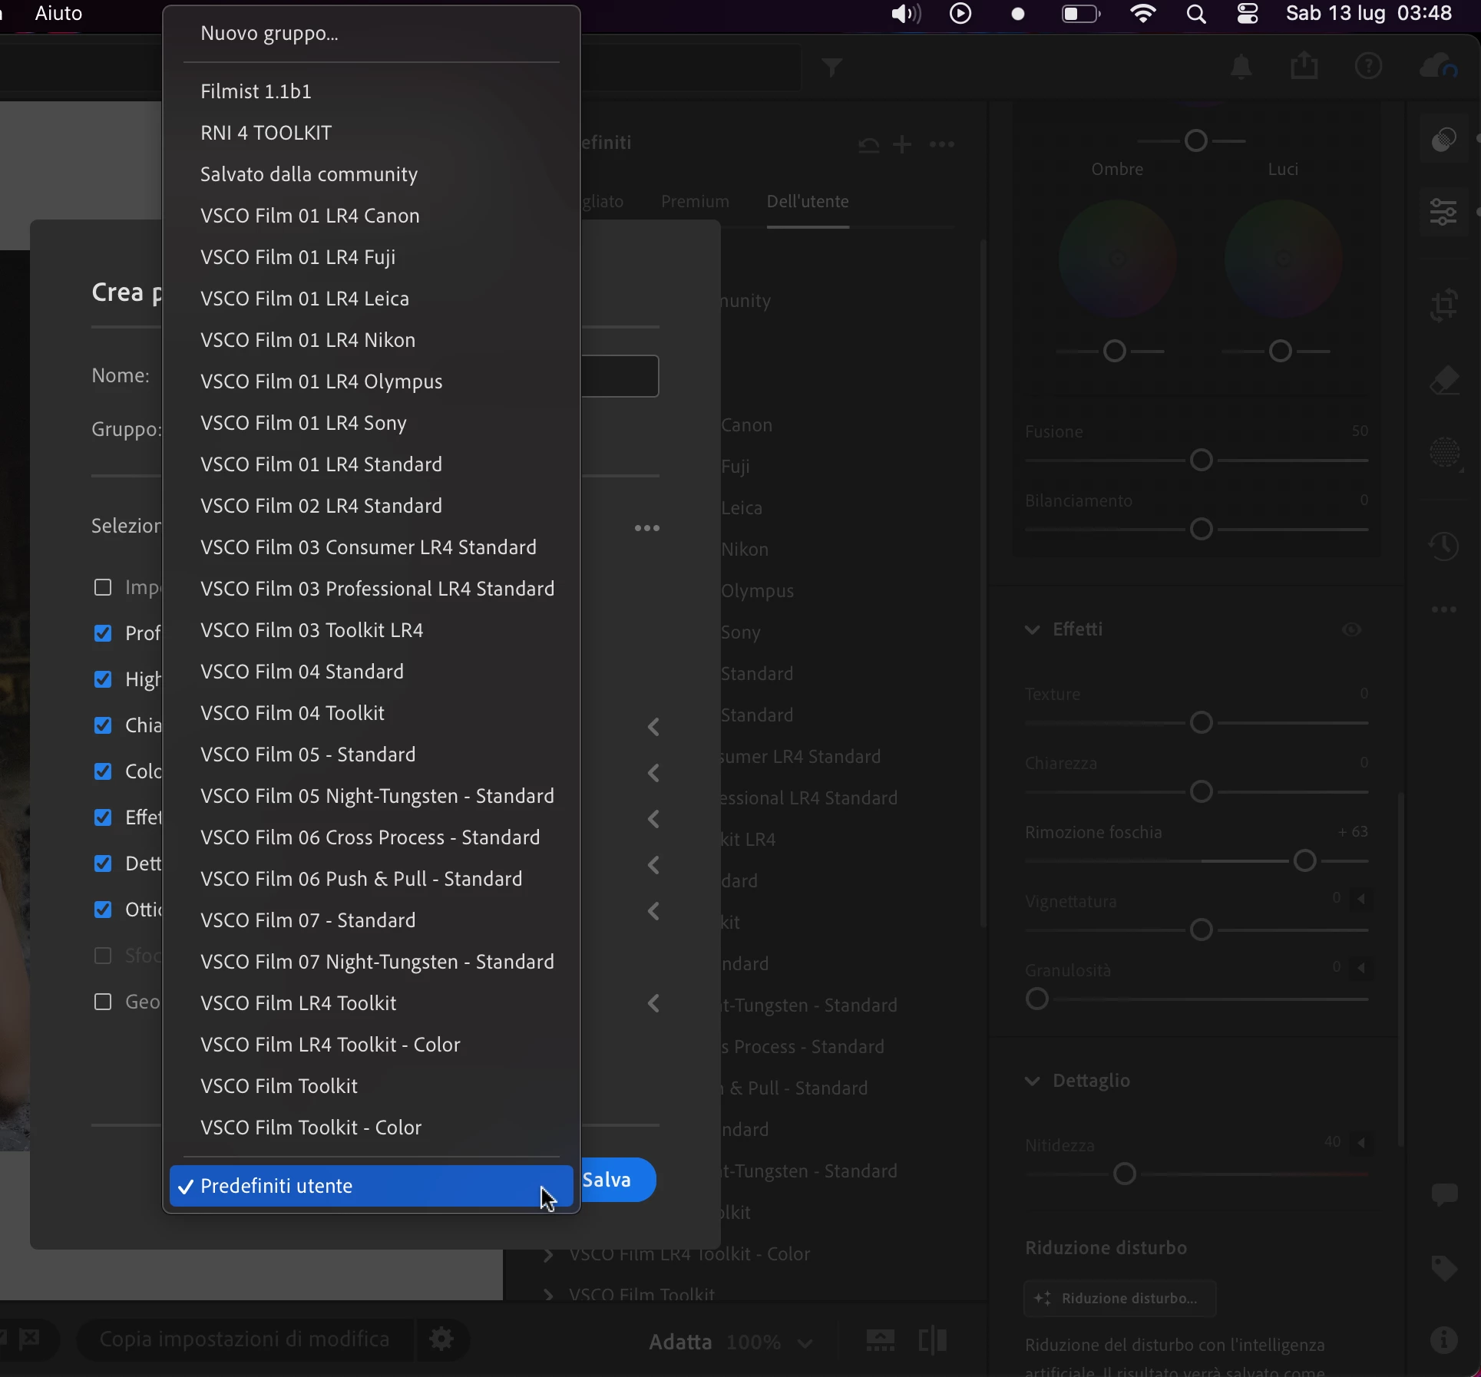Open the masking tool icon
Viewport: 1481px width, 1377px height.
coord(1444,453)
